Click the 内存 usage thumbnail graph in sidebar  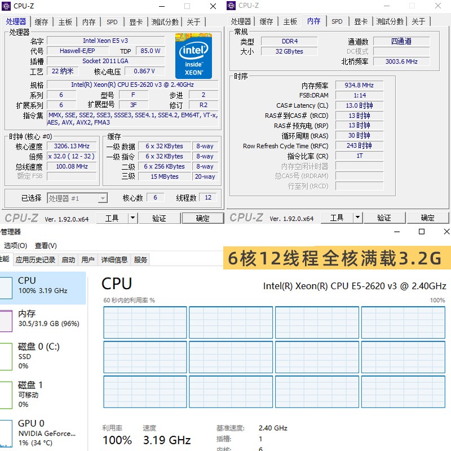click(6, 321)
